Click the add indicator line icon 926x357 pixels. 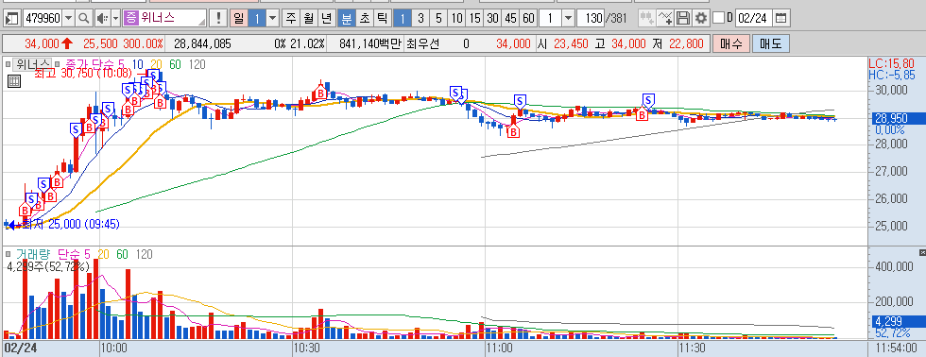pyautogui.click(x=665, y=18)
